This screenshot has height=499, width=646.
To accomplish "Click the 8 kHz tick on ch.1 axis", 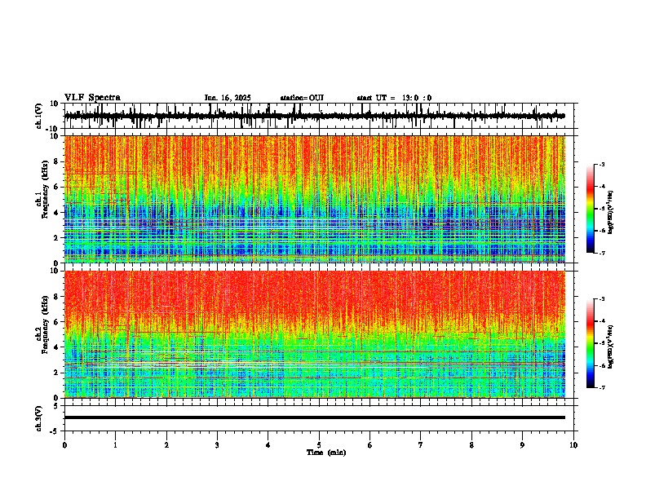I will [x=57, y=161].
